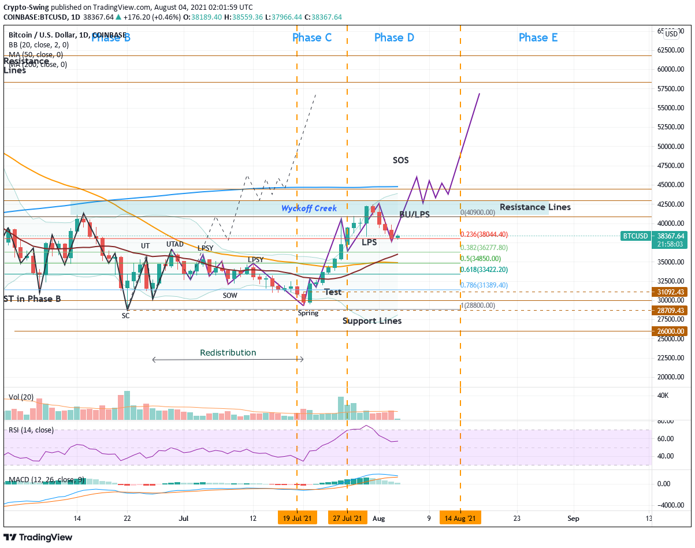This screenshot has height=548, width=695.
Task: Click the 31092.43 orange price tag
Action: [x=670, y=292]
